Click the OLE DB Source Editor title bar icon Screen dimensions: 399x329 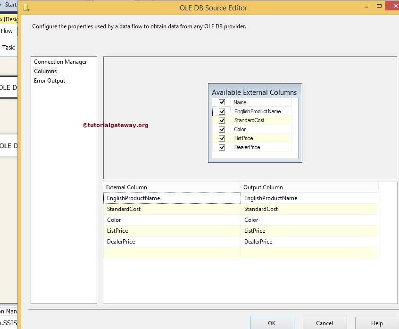pyautogui.click(x=26, y=8)
